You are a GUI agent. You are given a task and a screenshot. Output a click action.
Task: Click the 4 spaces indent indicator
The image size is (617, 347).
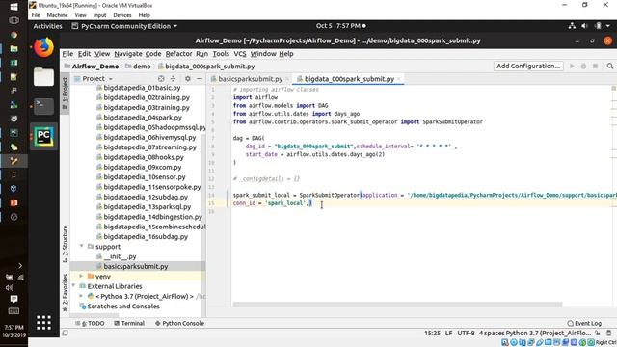click(492, 333)
